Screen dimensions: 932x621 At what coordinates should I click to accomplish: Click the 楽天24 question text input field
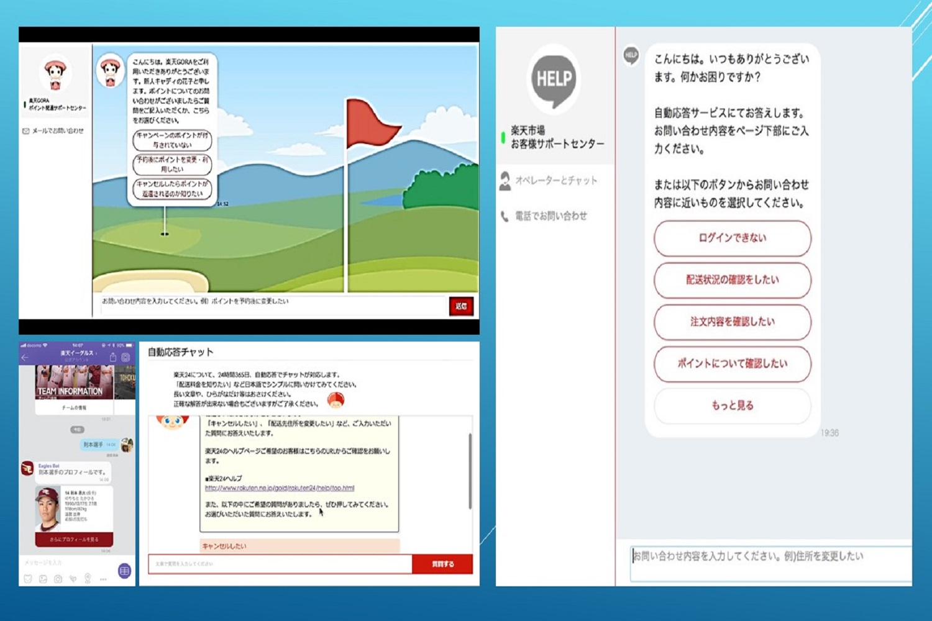pos(280,564)
